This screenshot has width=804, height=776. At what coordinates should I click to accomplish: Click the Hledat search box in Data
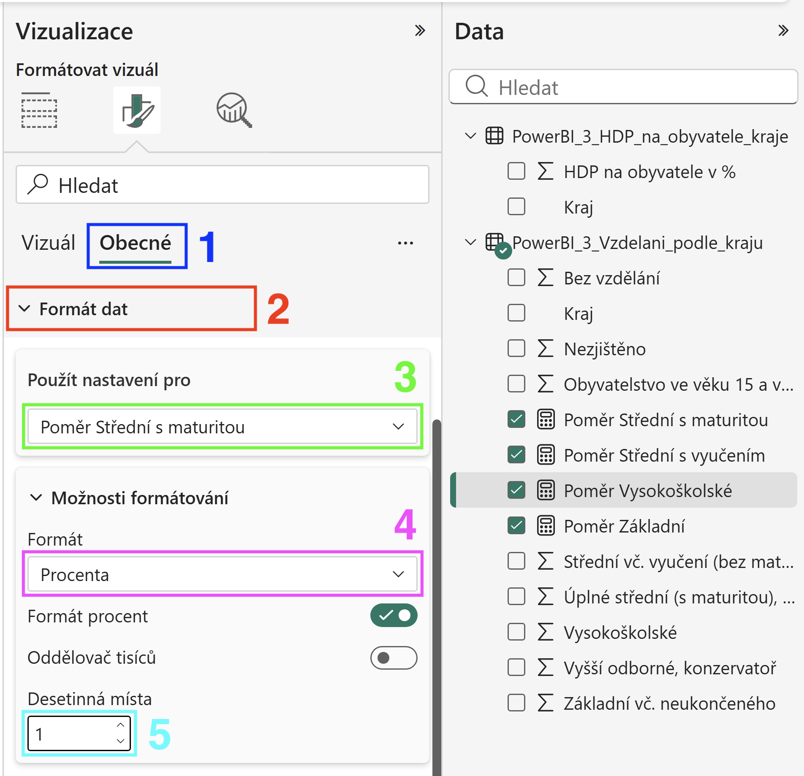tap(623, 87)
